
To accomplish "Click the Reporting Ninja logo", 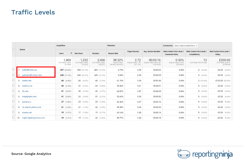I will [x=205, y=154].
